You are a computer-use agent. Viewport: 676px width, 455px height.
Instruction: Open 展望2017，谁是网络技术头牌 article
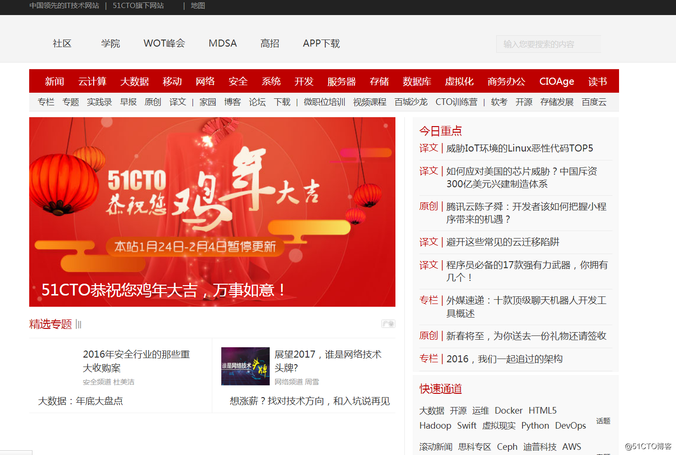pyautogui.click(x=328, y=361)
